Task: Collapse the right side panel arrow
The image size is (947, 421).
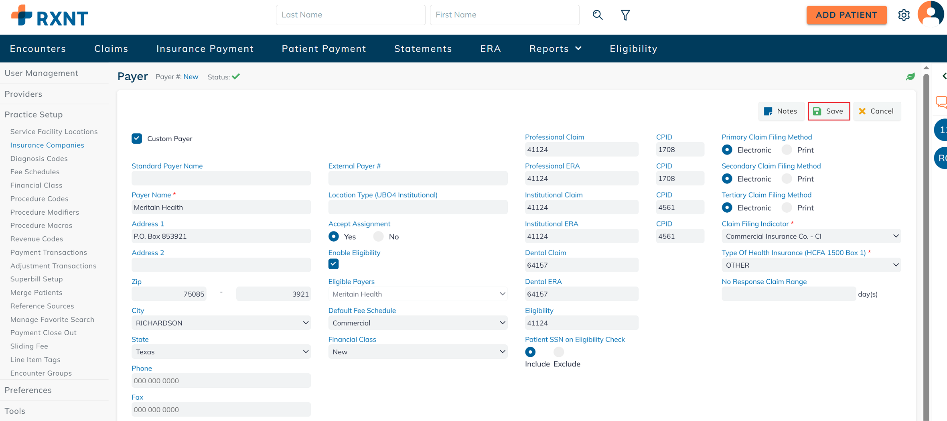Action: point(944,76)
